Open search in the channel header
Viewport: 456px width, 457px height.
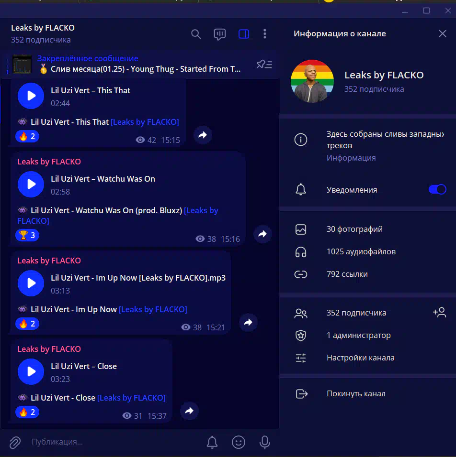click(x=196, y=34)
